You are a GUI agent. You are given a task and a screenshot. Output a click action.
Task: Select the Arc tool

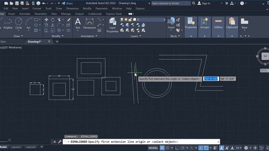[29, 23]
